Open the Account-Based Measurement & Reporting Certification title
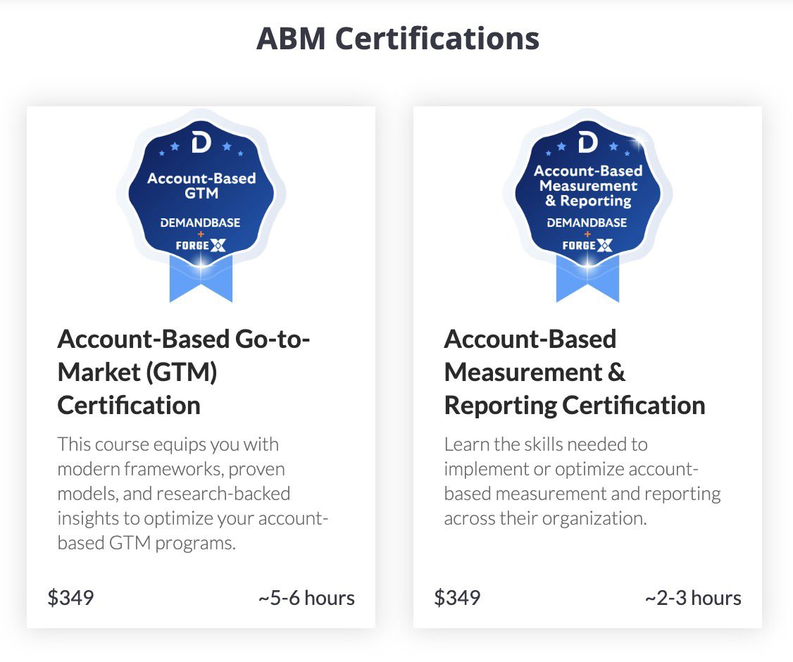The width and height of the screenshot is (793, 662). coord(575,373)
